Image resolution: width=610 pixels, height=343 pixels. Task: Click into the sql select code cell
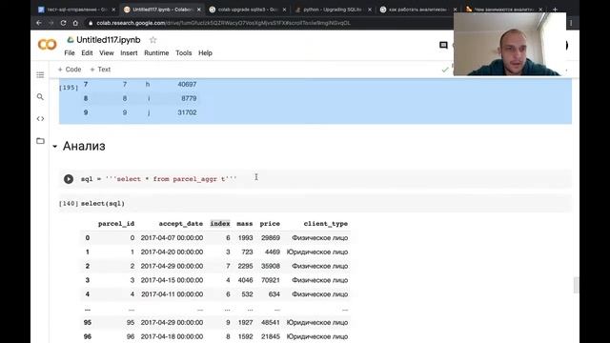(x=315, y=179)
